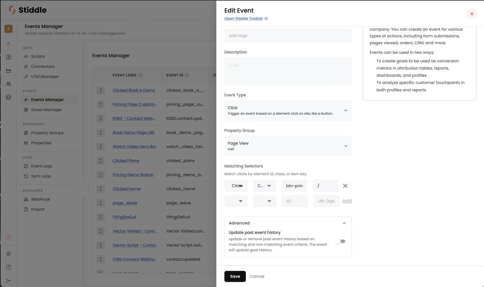The height and width of the screenshot is (287, 484).
Task: Close the Edit Event panel
Action: point(472,13)
